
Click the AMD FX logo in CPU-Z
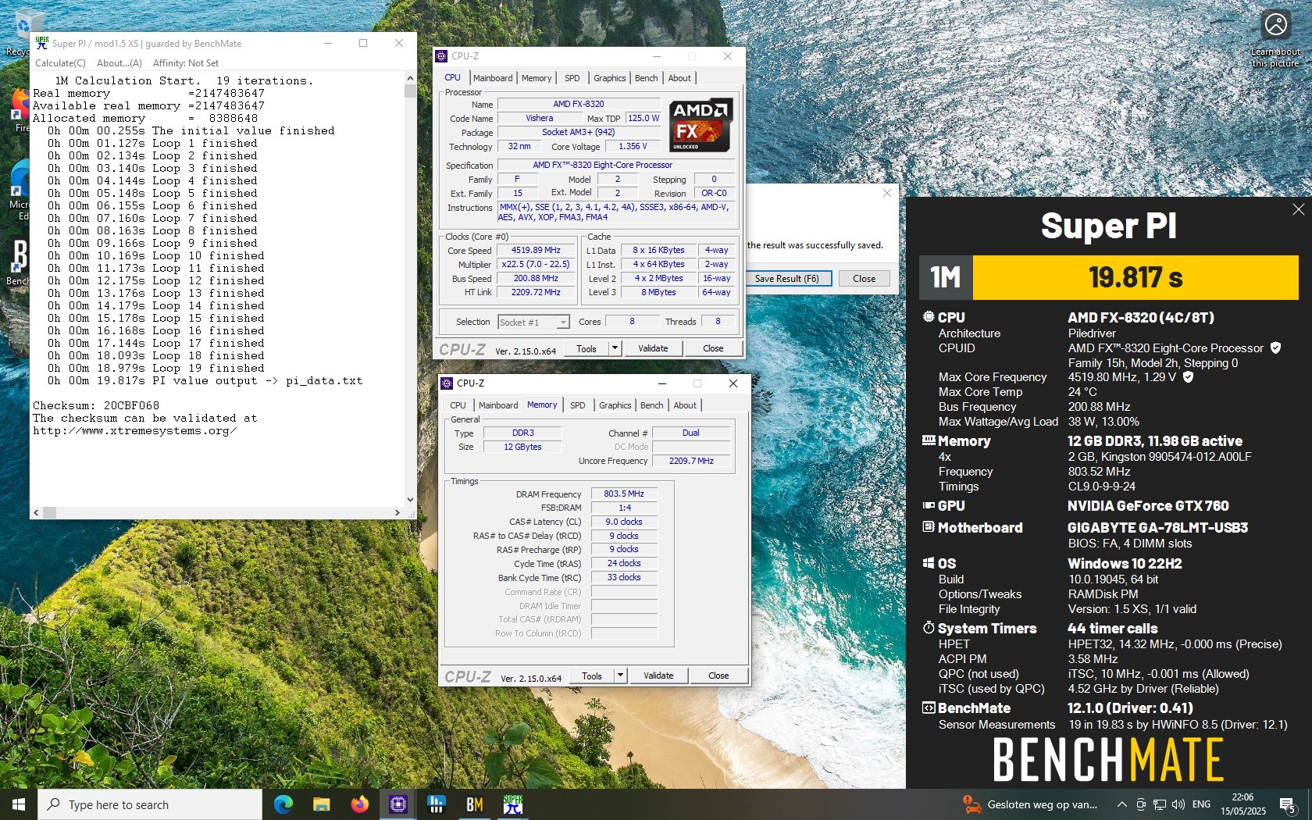point(700,125)
